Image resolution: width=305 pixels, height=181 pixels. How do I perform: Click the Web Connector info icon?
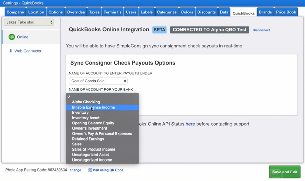click(11, 51)
